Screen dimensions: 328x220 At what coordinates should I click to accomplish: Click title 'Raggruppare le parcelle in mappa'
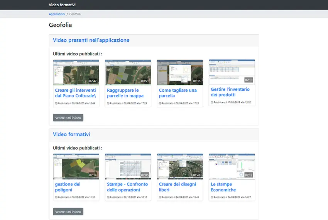[x=125, y=93]
